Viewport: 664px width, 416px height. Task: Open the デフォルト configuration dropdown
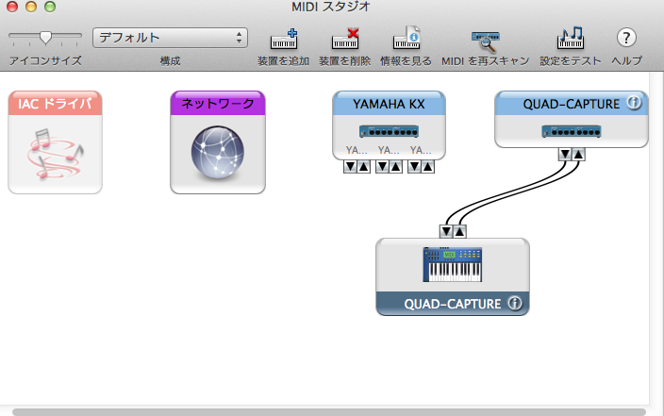point(170,38)
